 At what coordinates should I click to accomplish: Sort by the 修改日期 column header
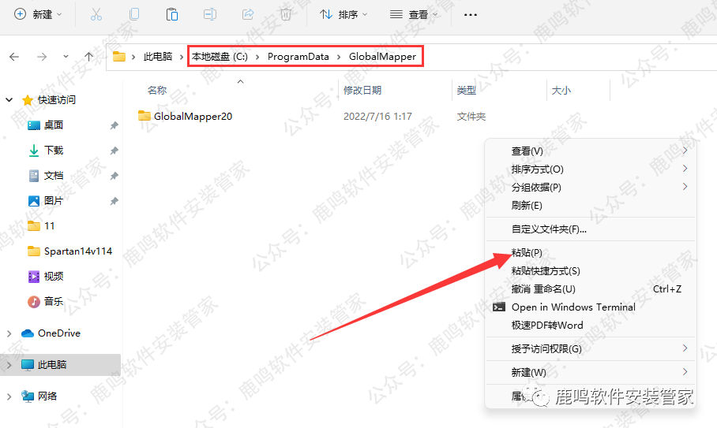click(x=362, y=91)
